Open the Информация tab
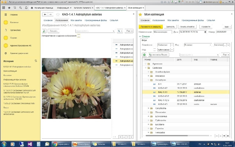Image resolution: width=235 pixels, height=147 pixels. point(62,8)
